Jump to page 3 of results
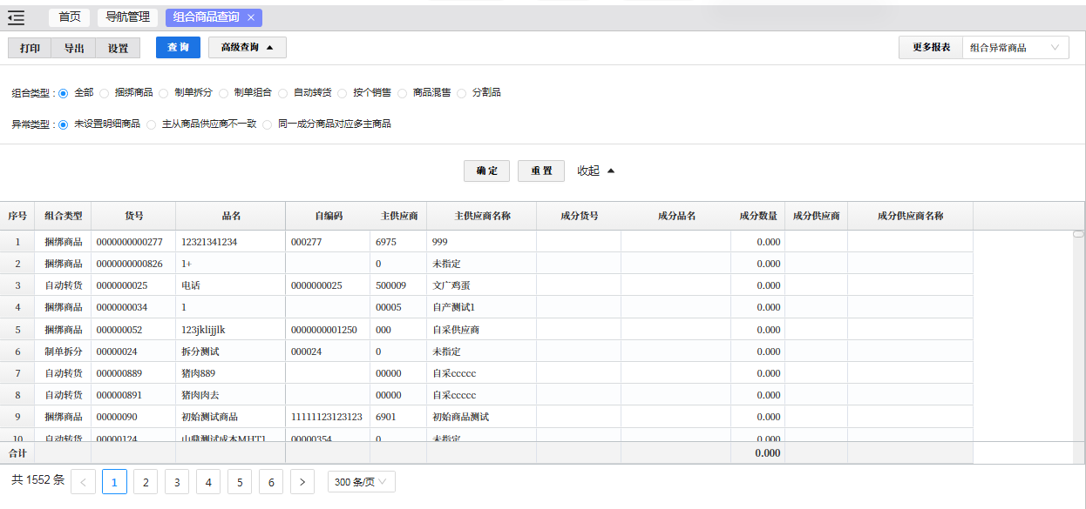 [x=177, y=481]
